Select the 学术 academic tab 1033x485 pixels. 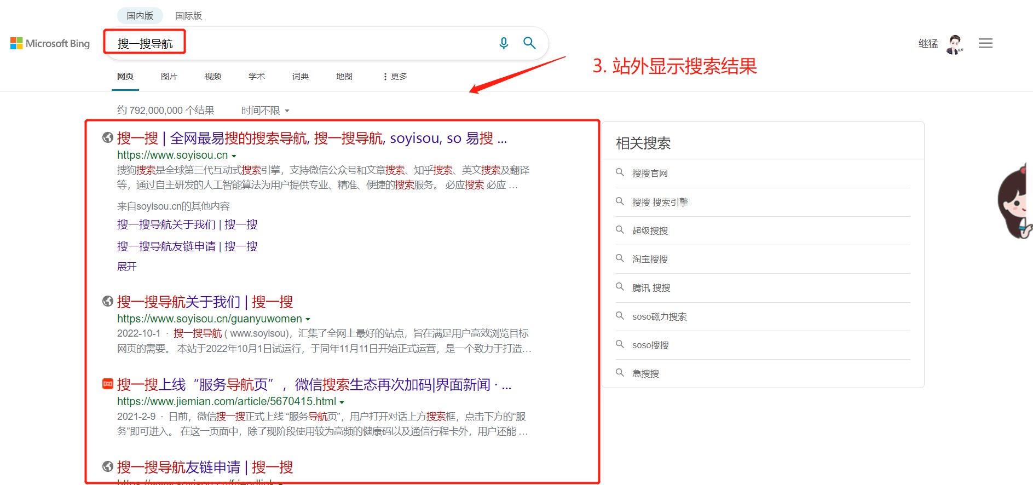pyautogui.click(x=257, y=76)
